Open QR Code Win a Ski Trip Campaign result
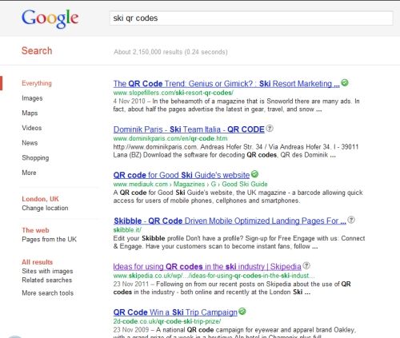 tap(175, 312)
